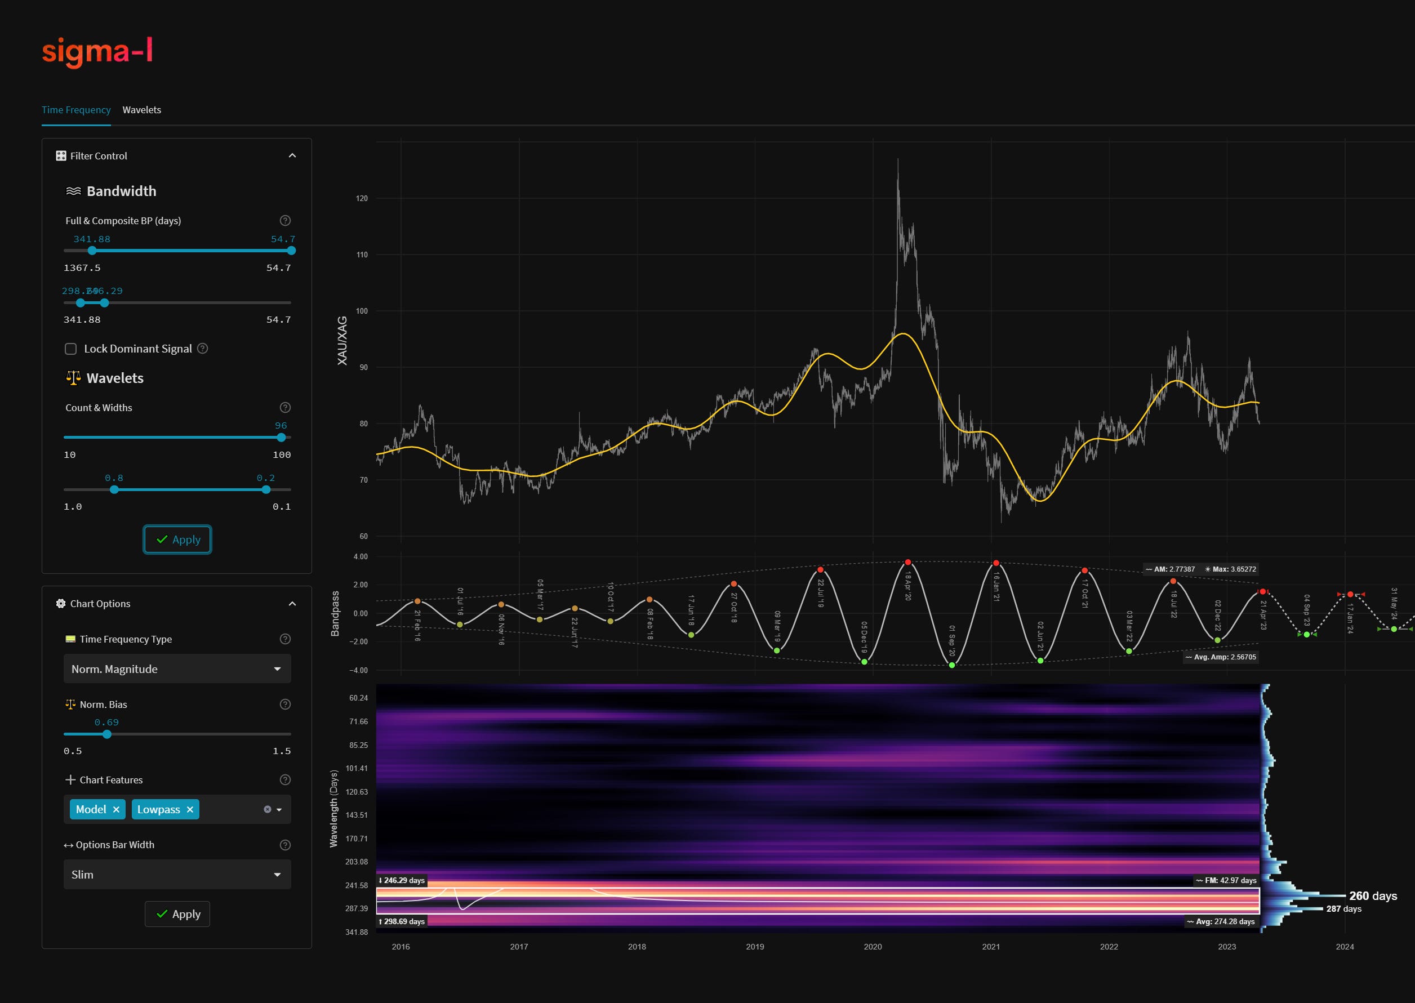Image resolution: width=1415 pixels, height=1003 pixels.
Task: Collapse the Filter Control panel
Action: (293, 155)
